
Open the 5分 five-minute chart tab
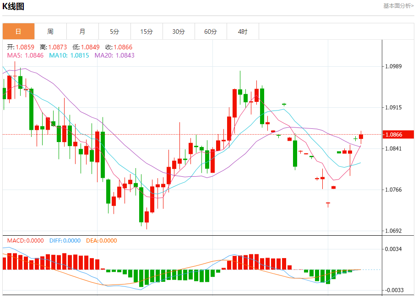pos(114,32)
